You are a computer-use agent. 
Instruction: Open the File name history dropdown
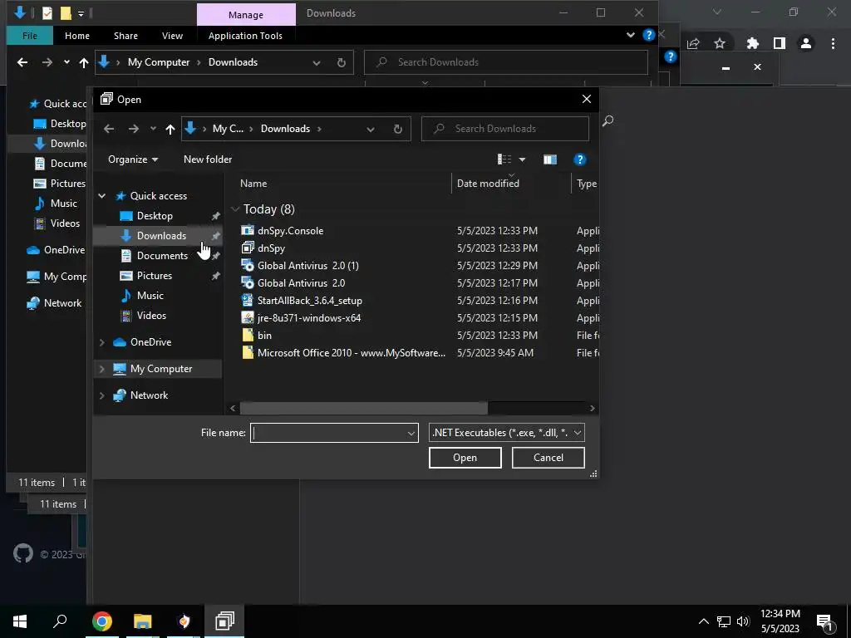click(x=411, y=433)
